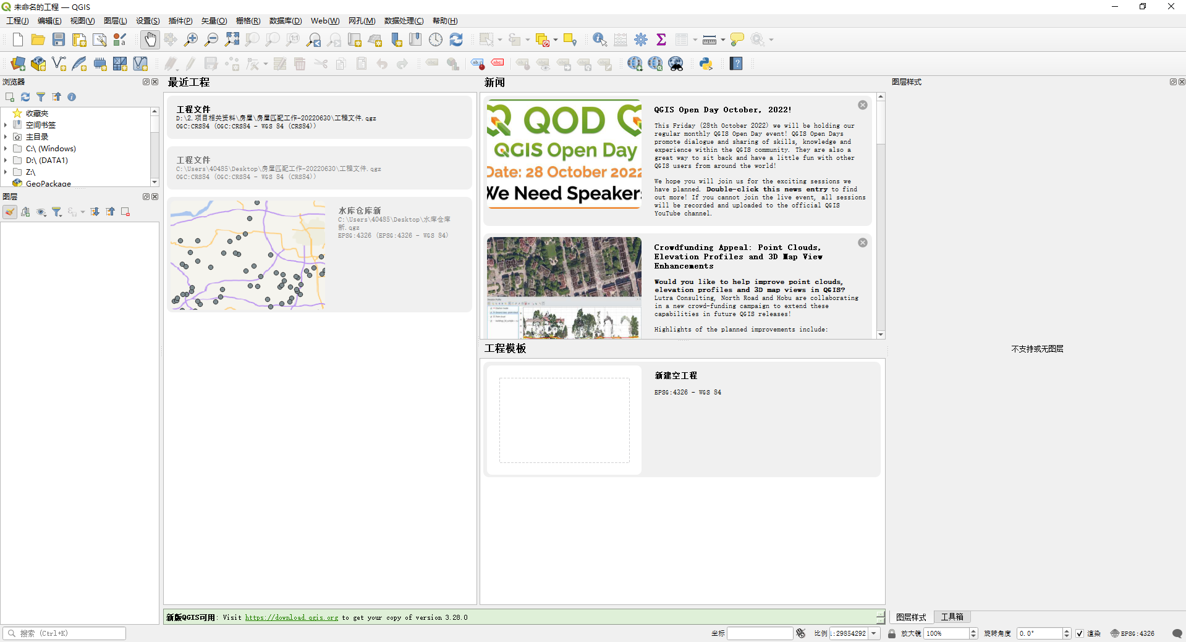This screenshot has width=1186, height=642.
Task: Click the Temporal Controller clock icon
Action: click(x=436, y=40)
